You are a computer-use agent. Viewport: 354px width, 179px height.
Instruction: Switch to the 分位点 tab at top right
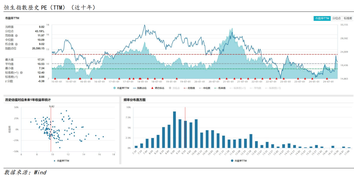point(336,18)
